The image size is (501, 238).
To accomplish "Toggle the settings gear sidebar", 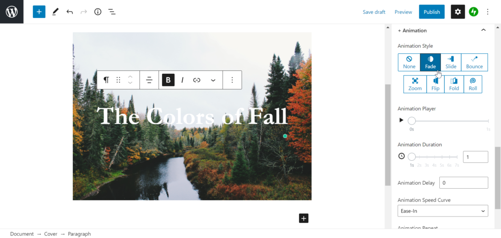I will coord(458,12).
